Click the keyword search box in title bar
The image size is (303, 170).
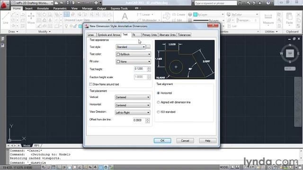pos(215,3)
